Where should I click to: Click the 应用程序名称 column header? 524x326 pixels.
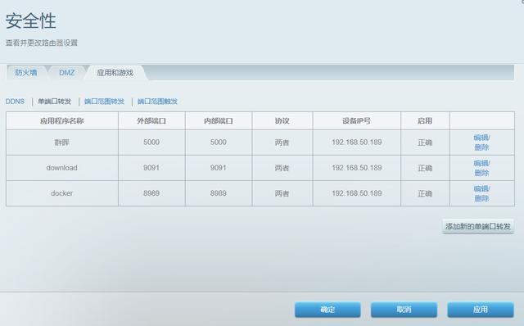[x=62, y=121]
